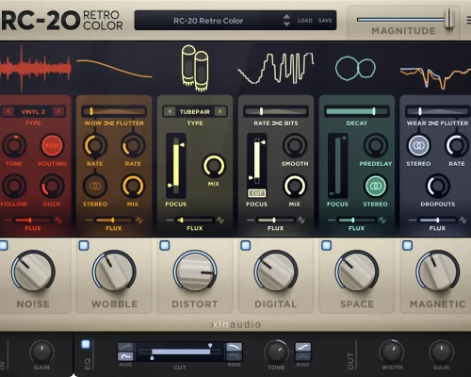Click the LOAD preset button
Viewport: 471px width, 377px height.
305,21
